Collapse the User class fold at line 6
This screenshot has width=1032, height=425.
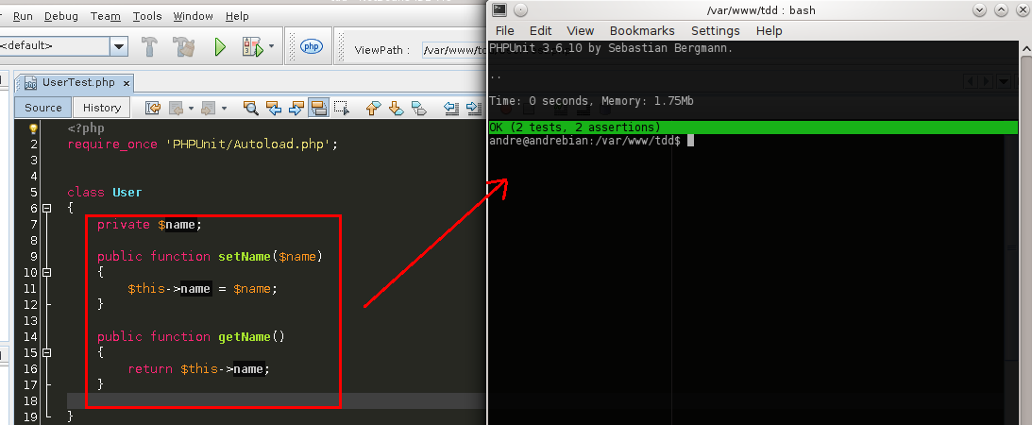[x=46, y=209]
